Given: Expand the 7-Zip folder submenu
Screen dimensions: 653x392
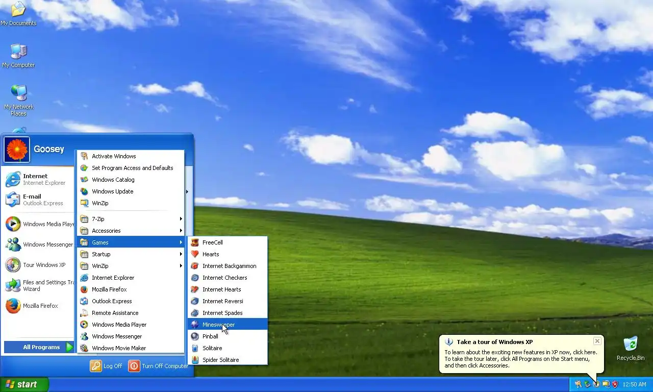Looking at the screenshot, I should point(131,219).
